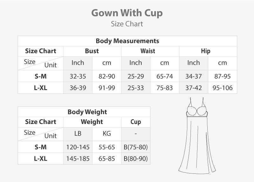This screenshot has height=182, width=254.
Task: Click the "Gown With Cup" title
Action: click(127, 13)
